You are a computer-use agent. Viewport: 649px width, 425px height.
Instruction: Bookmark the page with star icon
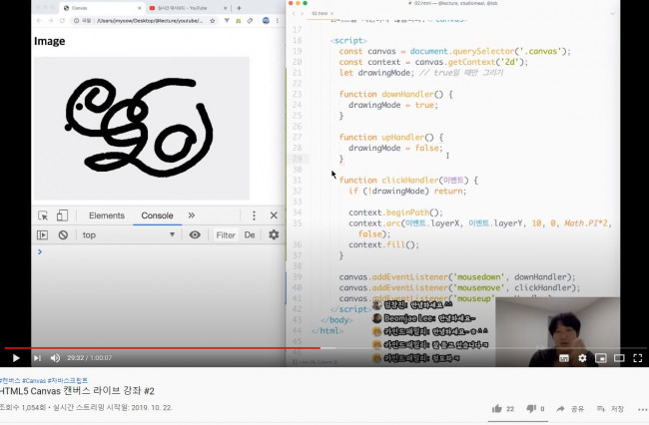click(213, 20)
